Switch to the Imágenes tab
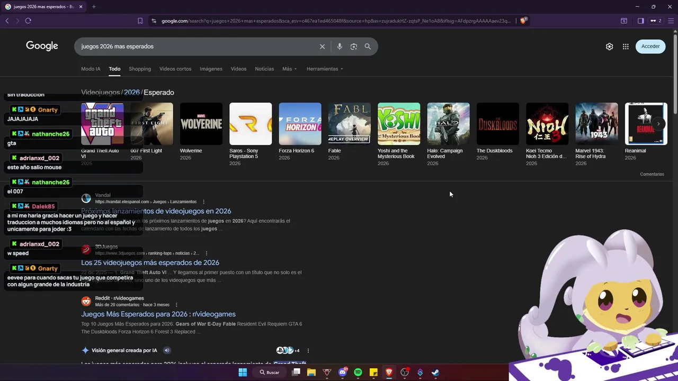Viewport: 678px width, 381px height. [211, 69]
